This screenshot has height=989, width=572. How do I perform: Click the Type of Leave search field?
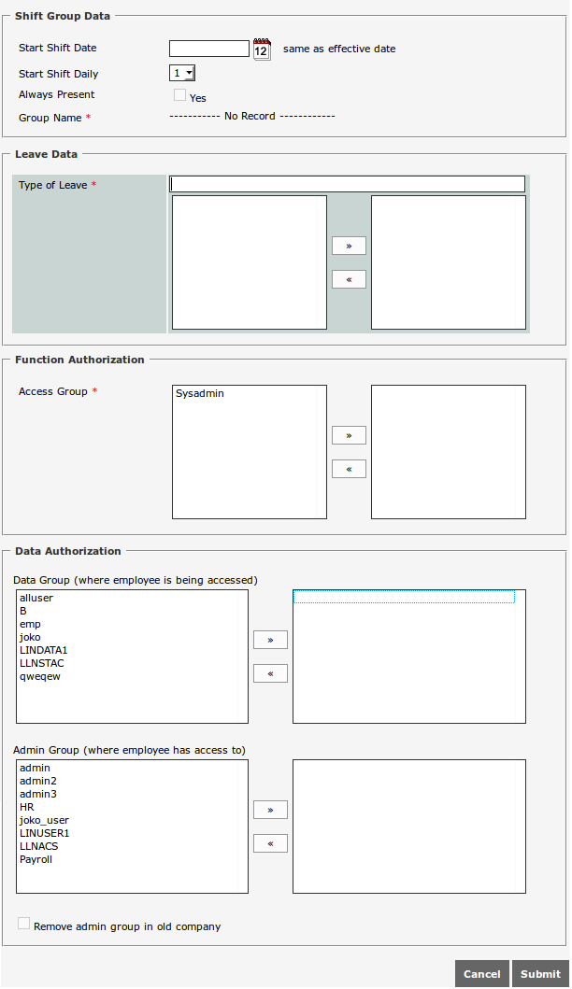347,184
